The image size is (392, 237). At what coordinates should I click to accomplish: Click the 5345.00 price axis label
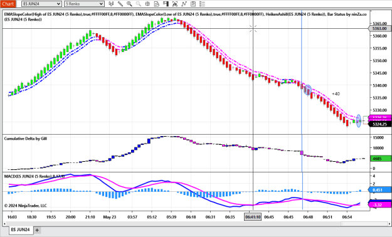click(379, 73)
